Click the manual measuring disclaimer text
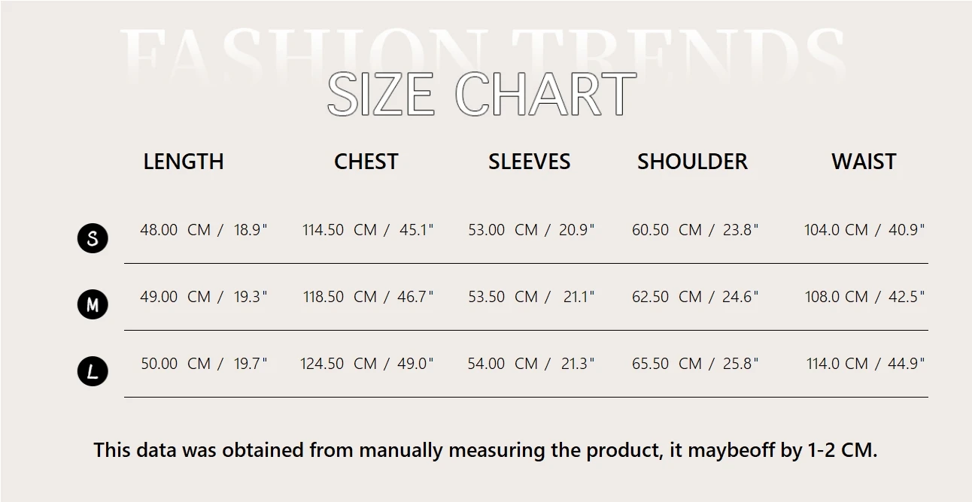The image size is (972, 502). 485,450
